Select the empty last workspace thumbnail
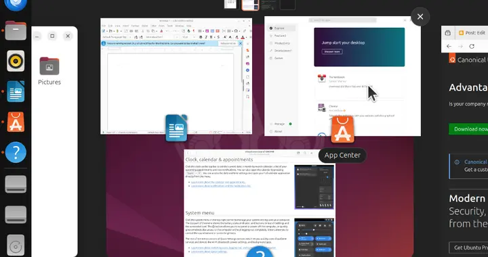Viewport: 488px width, 257px height. (x=287, y=5)
